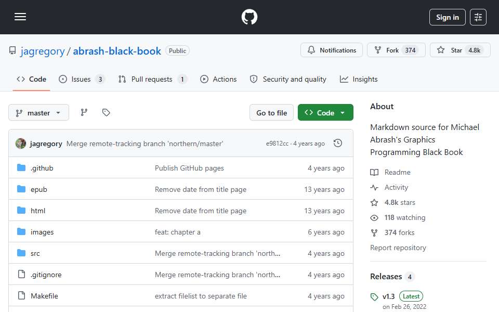This screenshot has width=499, height=312.
Task: Click the tag icon beside v1.3
Action: tap(374, 297)
